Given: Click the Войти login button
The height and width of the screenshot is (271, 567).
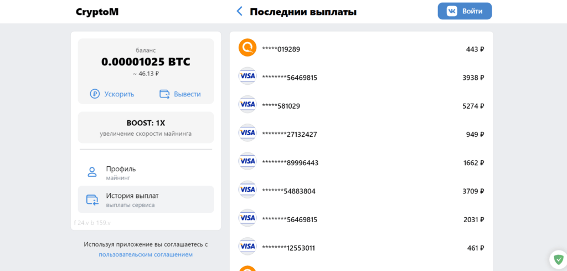Looking at the screenshot, I should (x=465, y=11).
